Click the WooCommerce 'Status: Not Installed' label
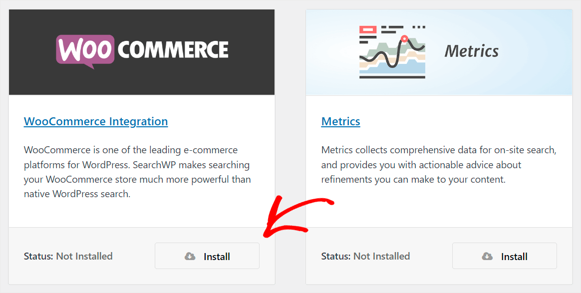Screen dimensions: 581x293 tap(68, 256)
